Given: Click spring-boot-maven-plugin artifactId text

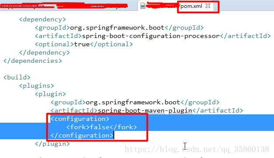Looking at the screenshot, I should pyautogui.click(x=145, y=110).
